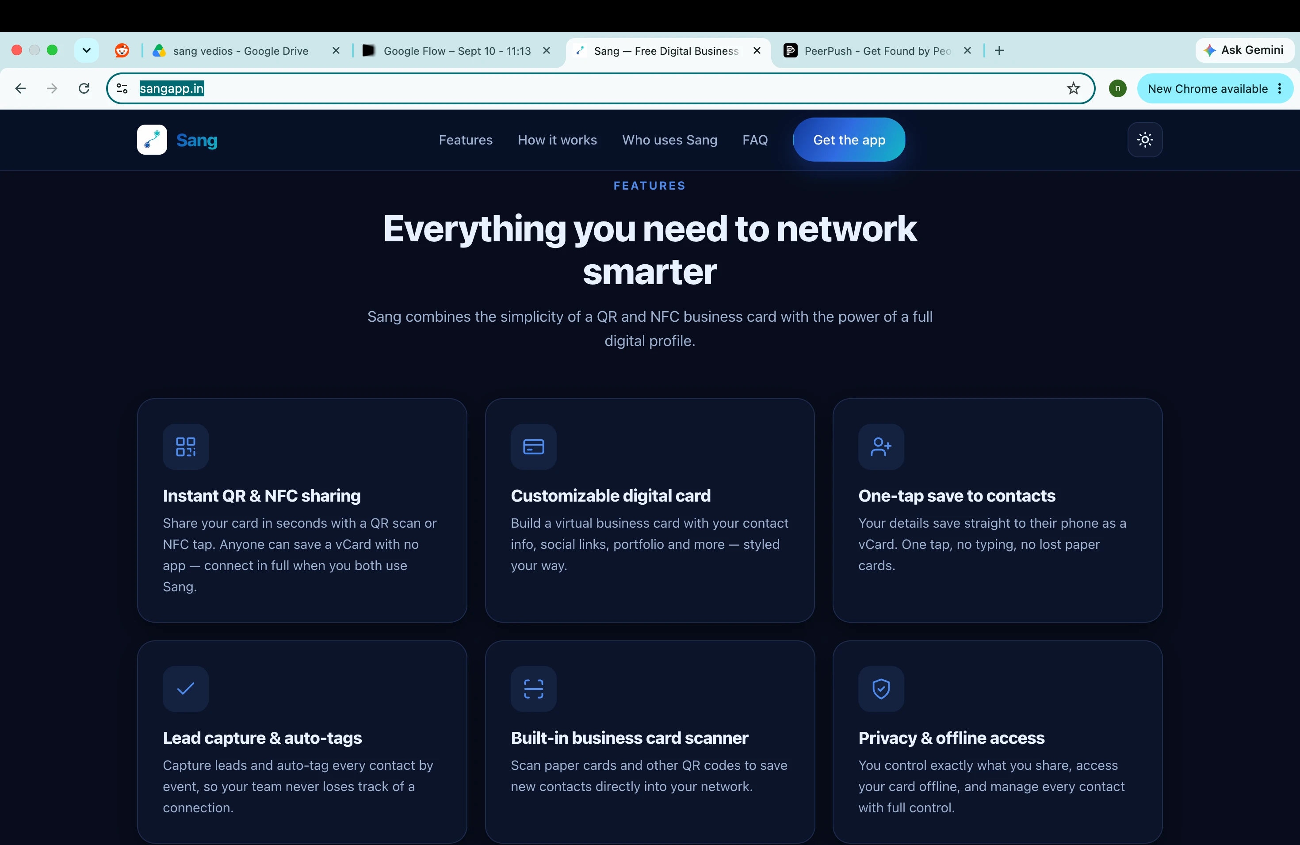The height and width of the screenshot is (845, 1300).
Task: Click the privacy shield icon
Action: (881, 689)
